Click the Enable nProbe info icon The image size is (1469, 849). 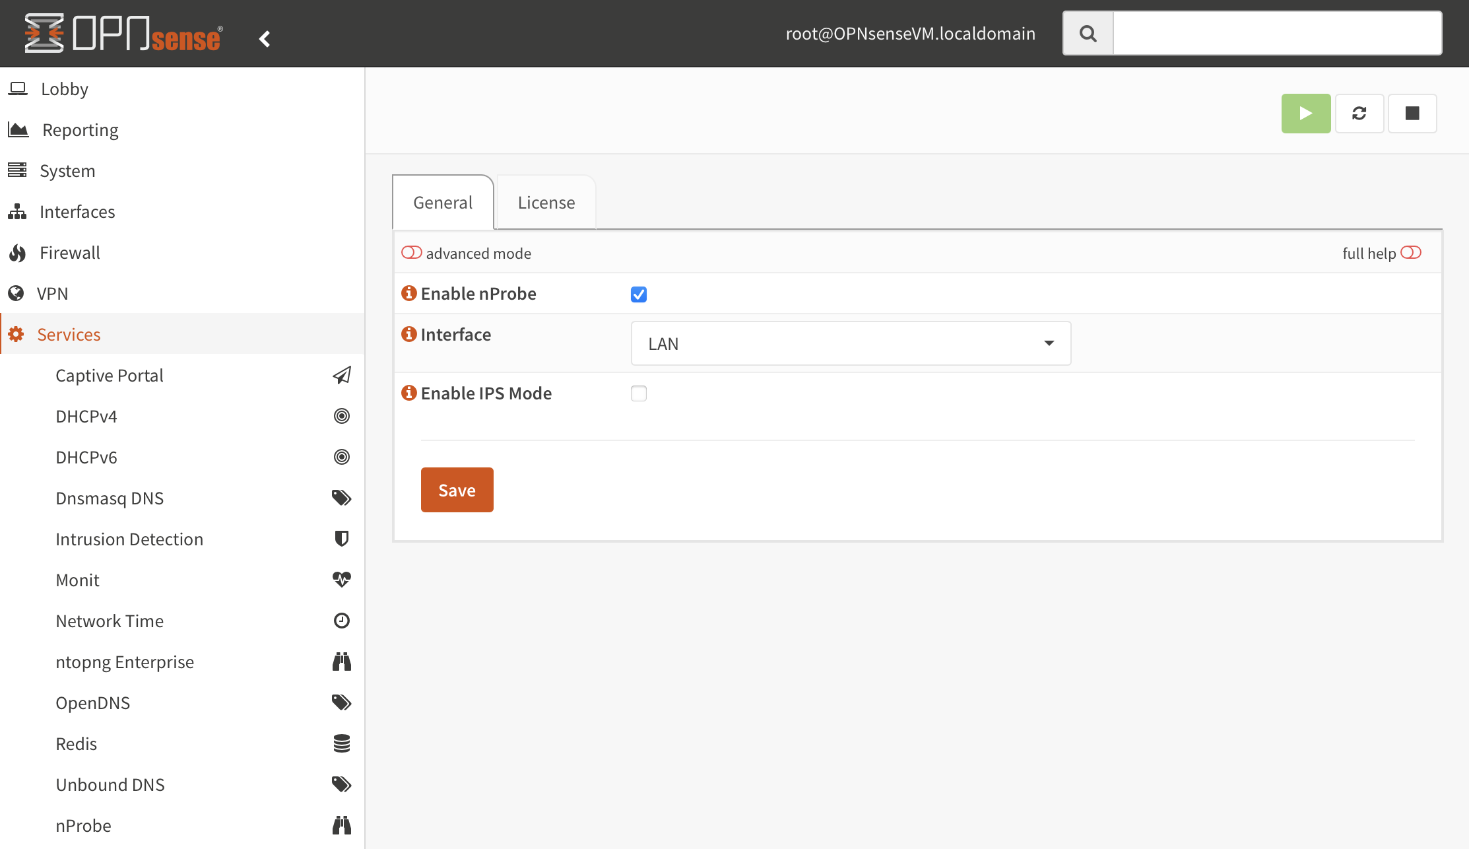pos(409,293)
